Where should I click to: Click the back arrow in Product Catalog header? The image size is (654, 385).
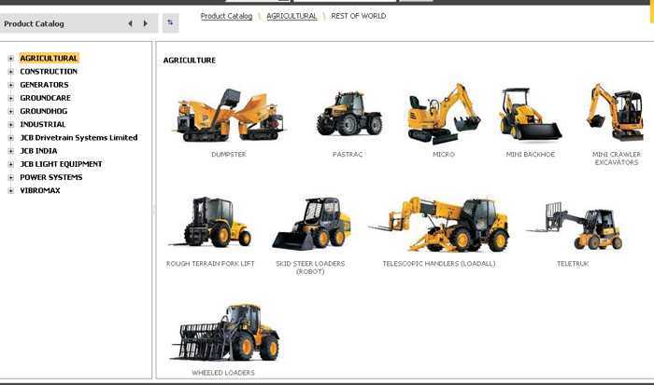[x=131, y=23]
